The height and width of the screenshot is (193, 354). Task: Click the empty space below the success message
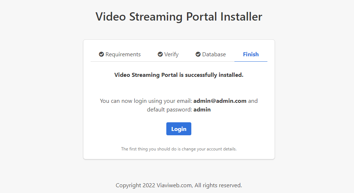(x=179, y=88)
